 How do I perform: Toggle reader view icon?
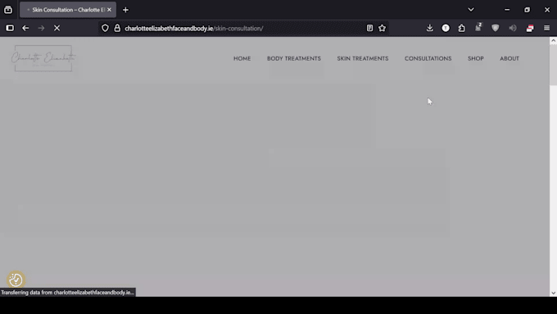369,28
